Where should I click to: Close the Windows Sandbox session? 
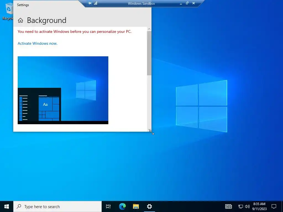click(x=193, y=3)
